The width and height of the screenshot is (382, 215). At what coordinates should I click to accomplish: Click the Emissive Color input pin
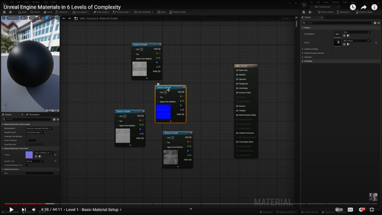(x=237, y=93)
